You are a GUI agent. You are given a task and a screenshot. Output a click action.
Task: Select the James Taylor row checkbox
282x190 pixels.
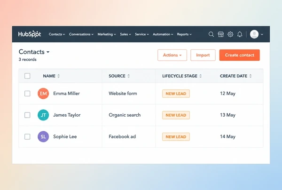coord(27,115)
